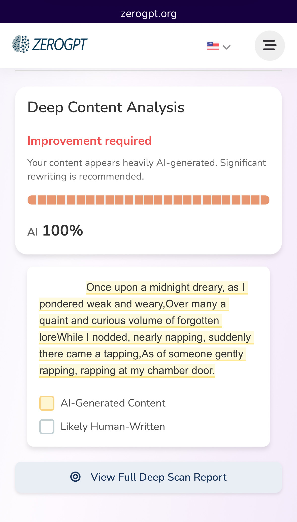Click the Improvement required status text
Screen dimensions: 297x522
point(89,141)
